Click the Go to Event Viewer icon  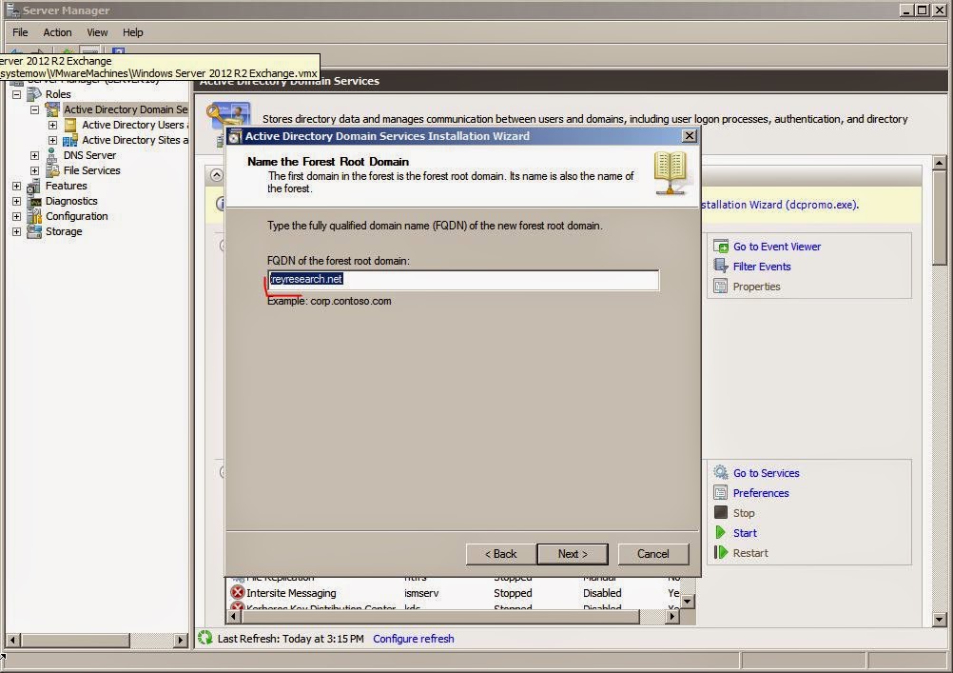tap(721, 247)
